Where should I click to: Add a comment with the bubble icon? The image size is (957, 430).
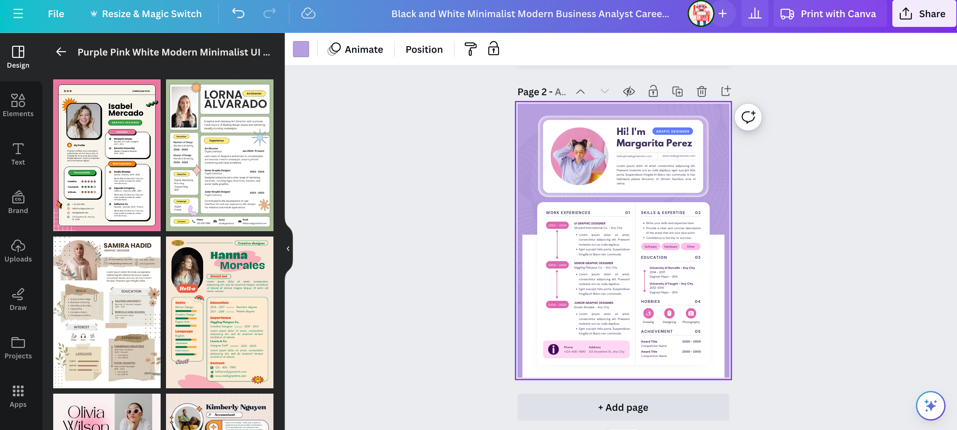coord(748,117)
